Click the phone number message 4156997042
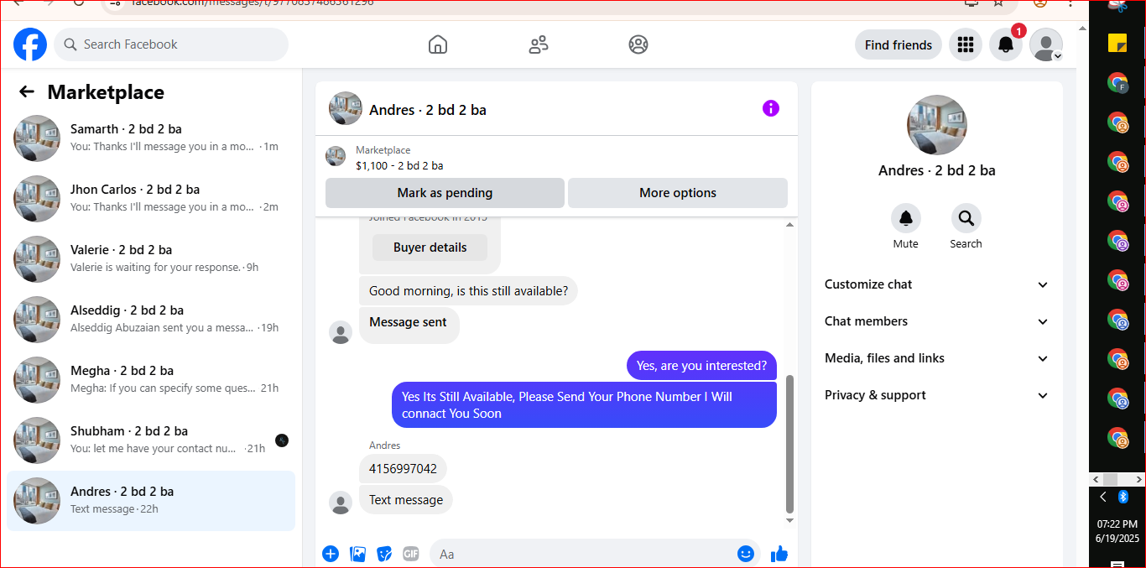The width and height of the screenshot is (1146, 568). click(x=403, y=469)
